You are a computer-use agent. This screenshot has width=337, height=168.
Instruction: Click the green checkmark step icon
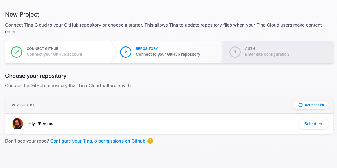click(x=17, y=52)
